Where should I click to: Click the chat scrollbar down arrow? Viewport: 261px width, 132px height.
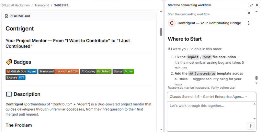(x=256, y=83)
